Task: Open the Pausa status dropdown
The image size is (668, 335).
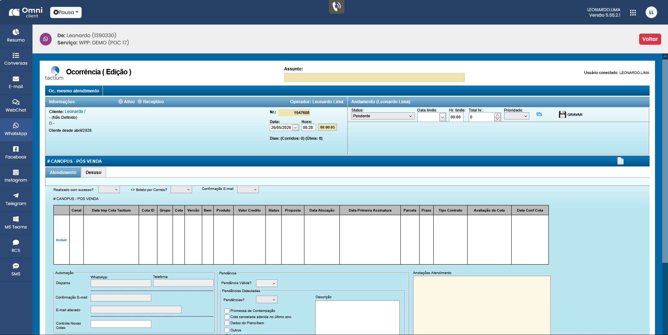Action: pos(66,12)
